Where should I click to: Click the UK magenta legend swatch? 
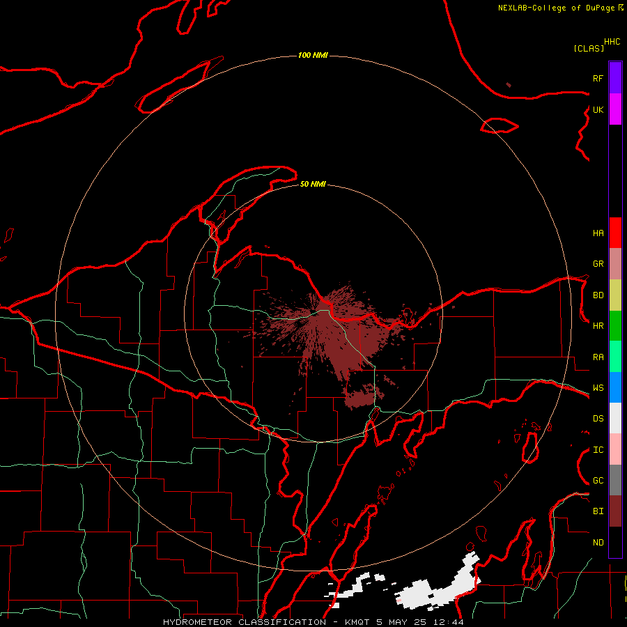[615, 109]
